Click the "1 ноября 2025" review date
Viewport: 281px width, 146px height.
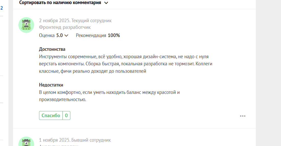click(54, 140)
